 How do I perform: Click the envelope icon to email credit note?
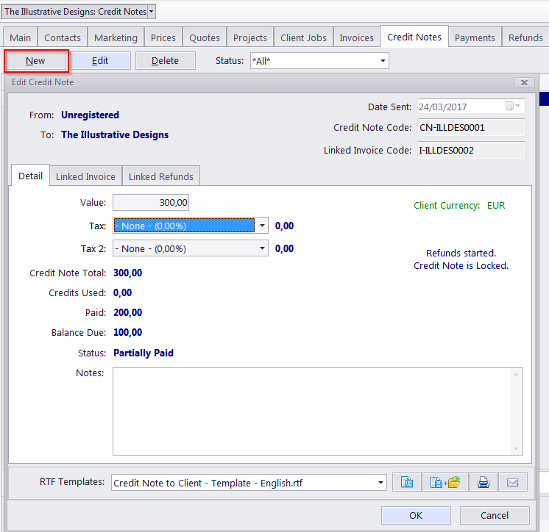tap(513, 483)
